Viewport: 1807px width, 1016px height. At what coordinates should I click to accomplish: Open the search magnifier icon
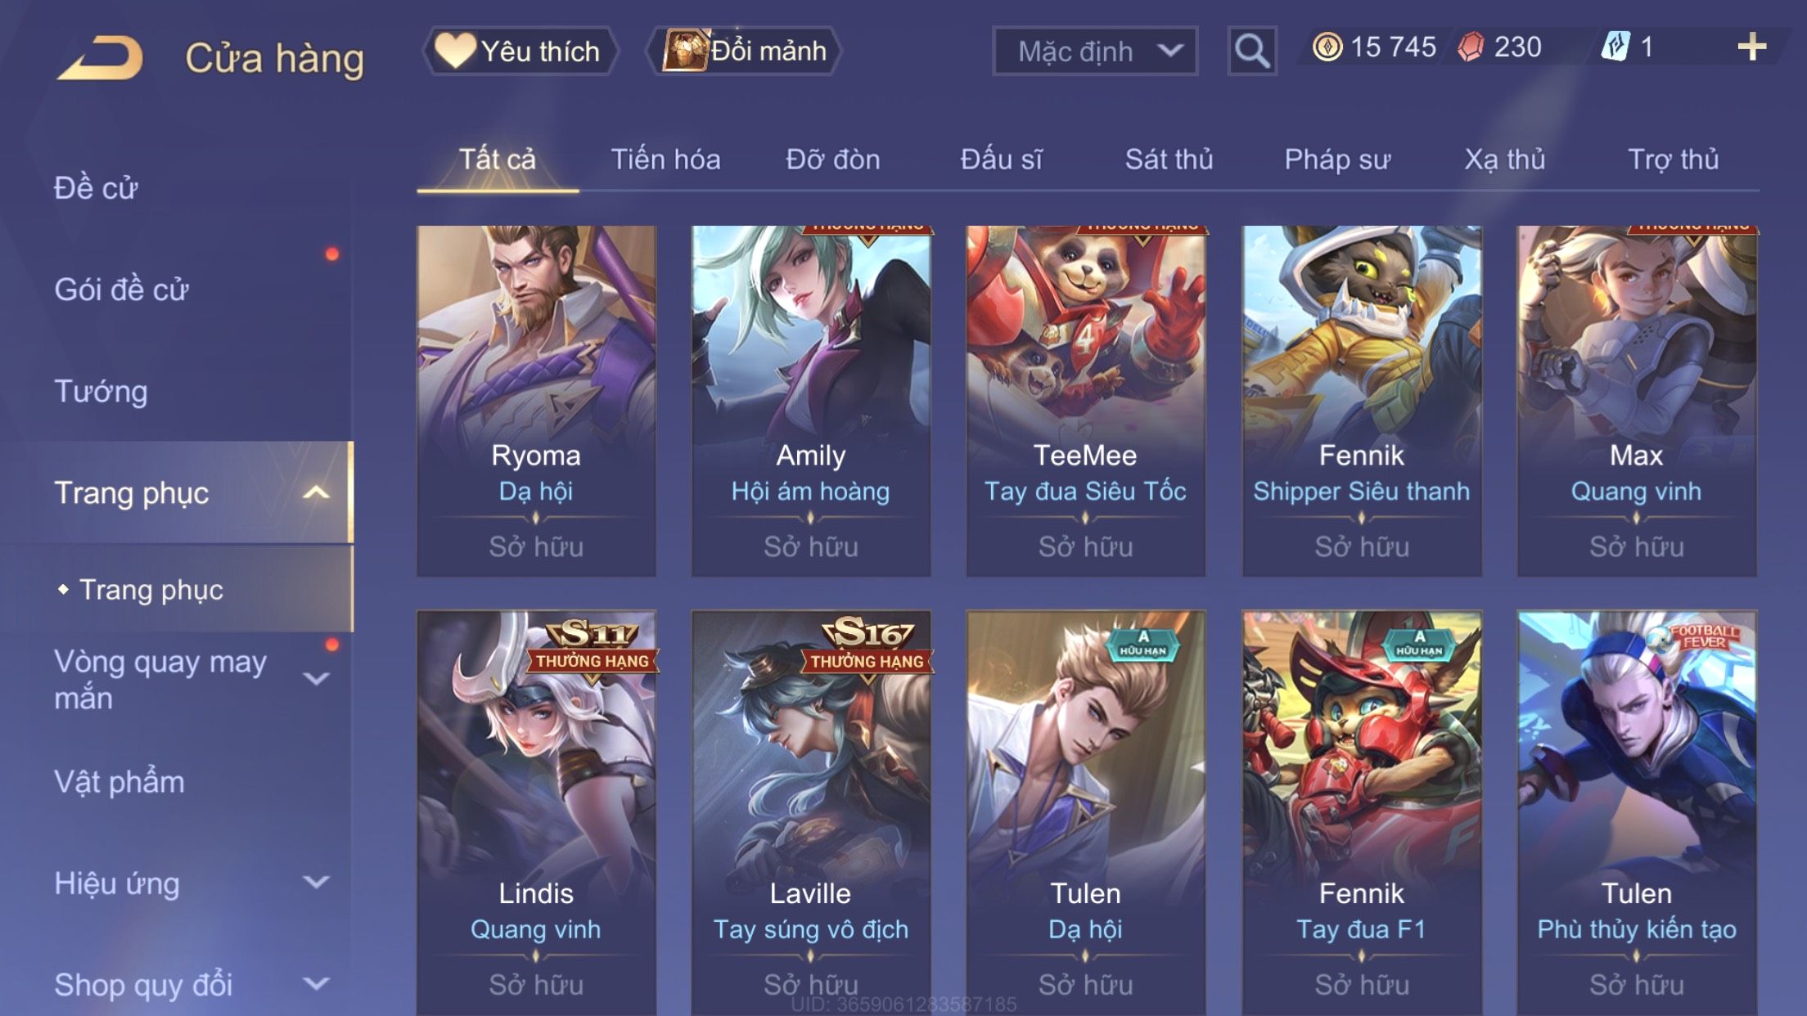coord(1251,51)
